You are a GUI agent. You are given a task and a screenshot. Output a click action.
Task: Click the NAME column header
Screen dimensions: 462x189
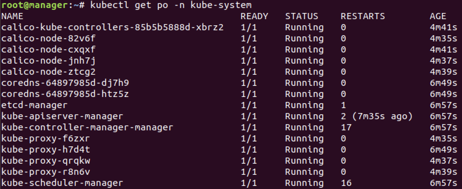click(x=12, y=16)
